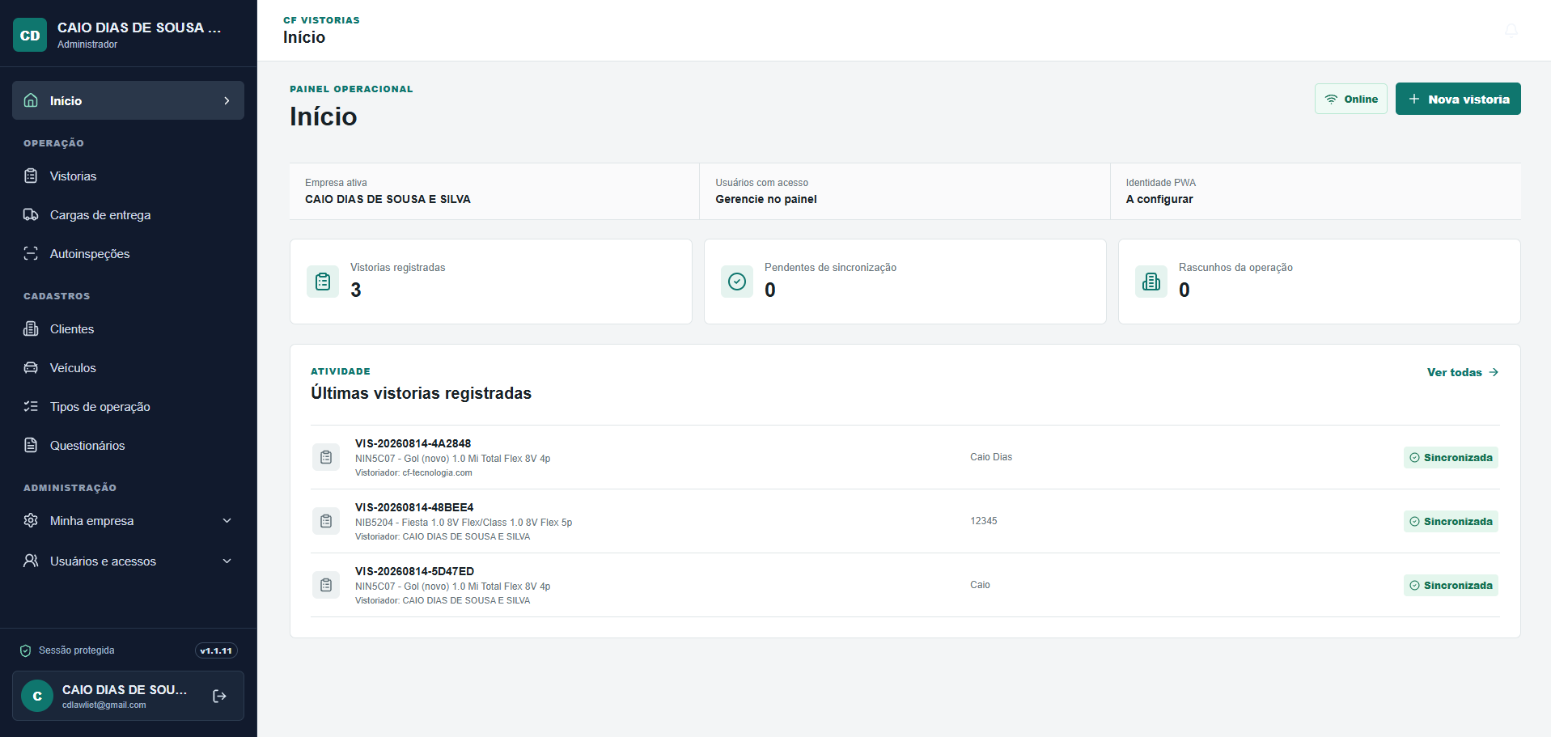
Task: Click the round C user avatar
Action: pos(37,696)
